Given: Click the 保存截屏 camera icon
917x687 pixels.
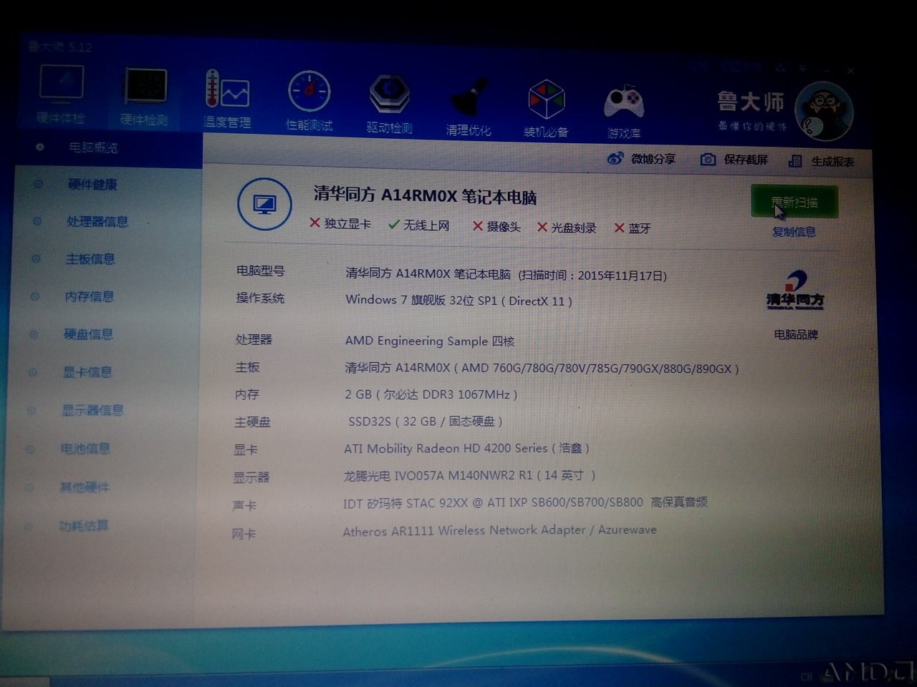Looking at the screenshot, I should [708, 160].
